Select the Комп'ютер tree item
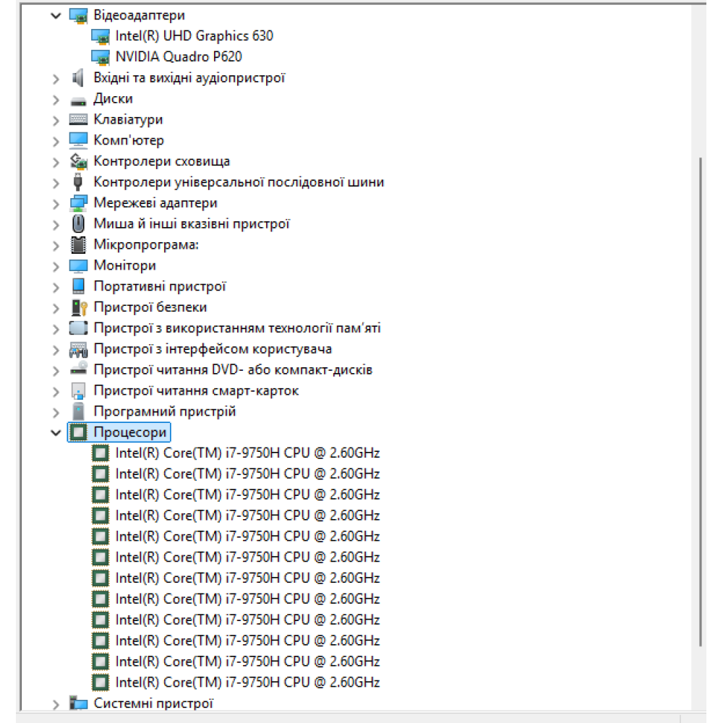723x723 pixels. [129, 140]
